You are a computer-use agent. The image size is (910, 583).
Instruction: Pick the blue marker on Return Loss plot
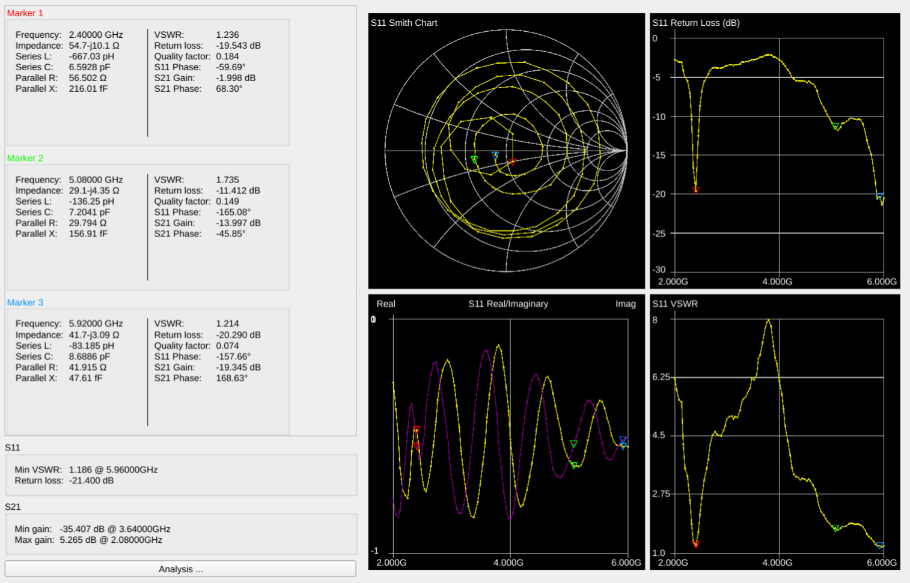pos(879,196)
